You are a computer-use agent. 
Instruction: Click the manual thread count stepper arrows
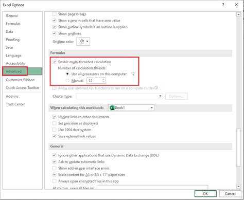[103, 81]
